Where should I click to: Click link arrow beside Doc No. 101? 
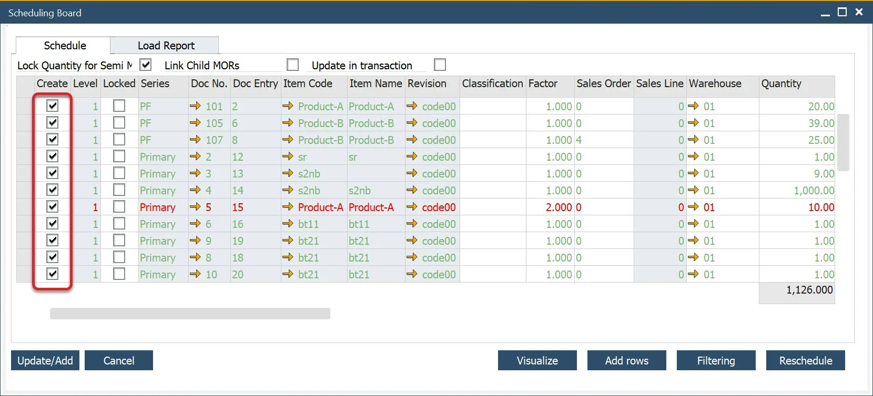point(195,106)
